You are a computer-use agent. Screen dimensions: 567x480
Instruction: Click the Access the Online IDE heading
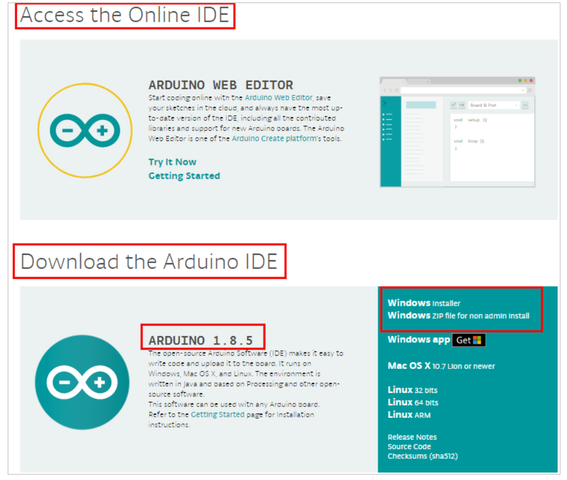click(125, 15)
